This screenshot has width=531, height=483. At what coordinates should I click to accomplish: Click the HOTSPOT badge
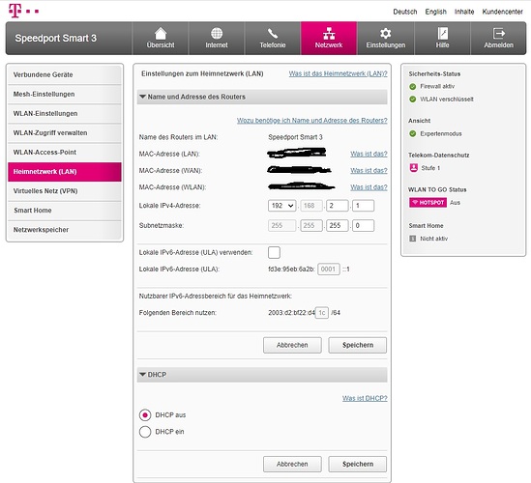pyautogui.click(x=428, y=203)
